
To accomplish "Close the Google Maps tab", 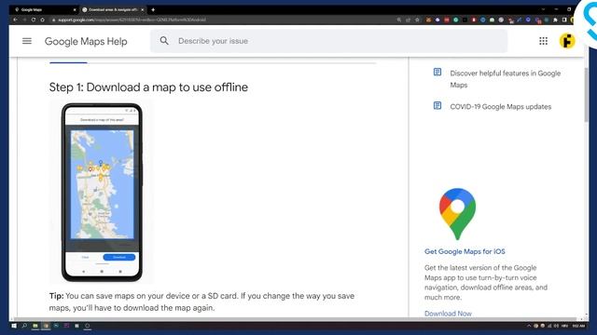I will click(75, 9).
